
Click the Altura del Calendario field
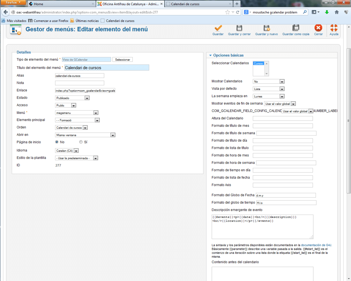pos(283,118)
